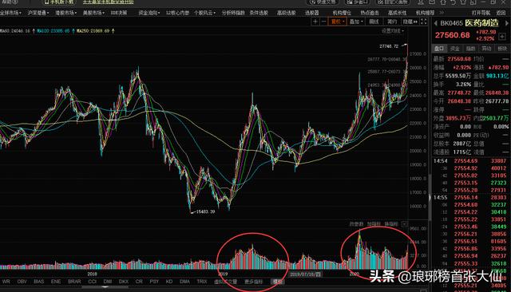
Task: Open 机构增仓 menu item
Action: [342, 13]
